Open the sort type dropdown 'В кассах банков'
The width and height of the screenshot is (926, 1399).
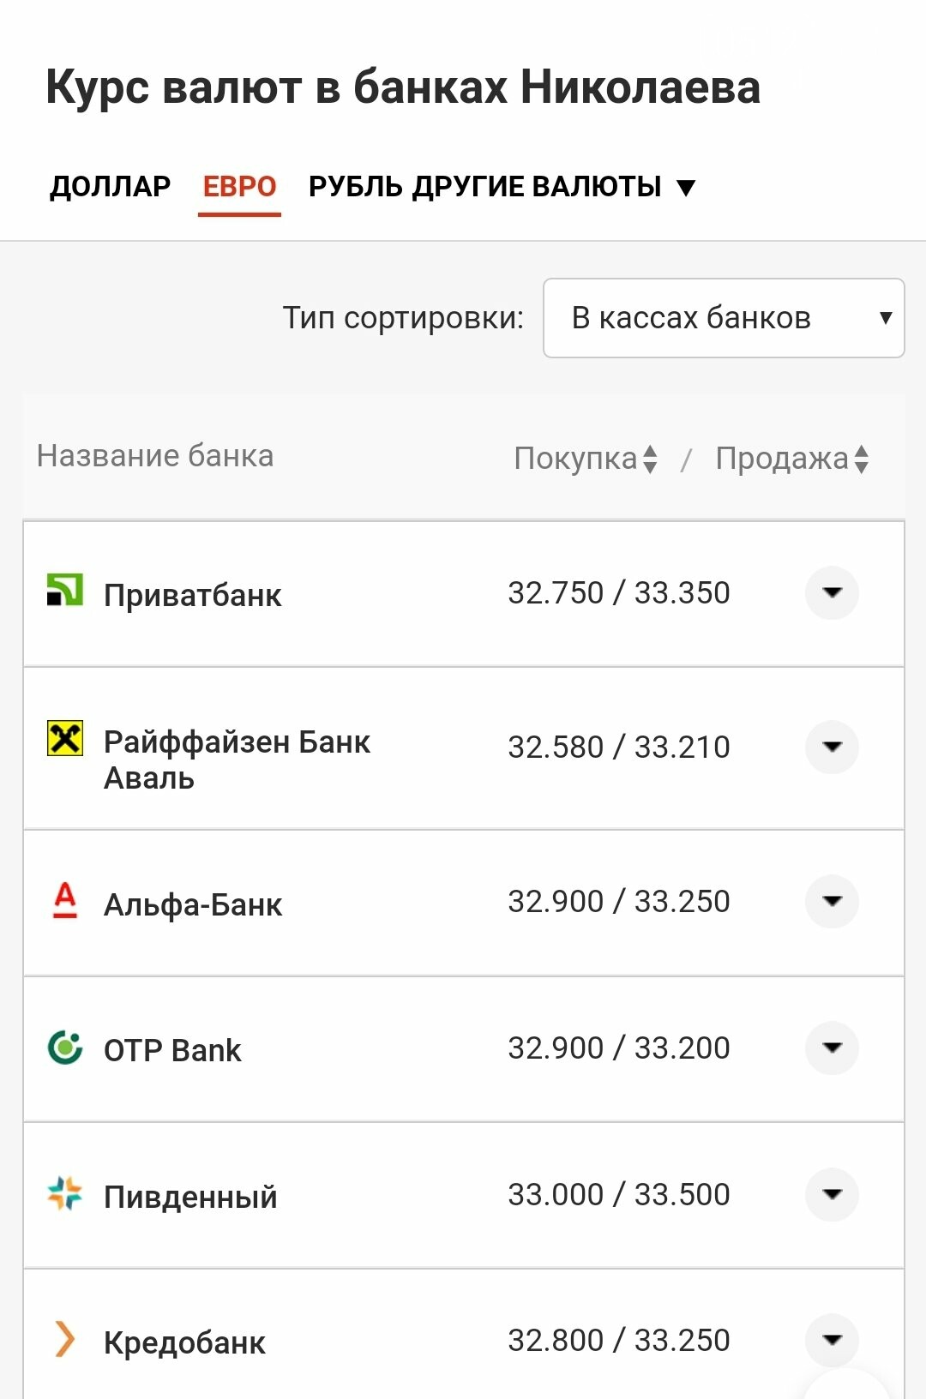[724, 318]
